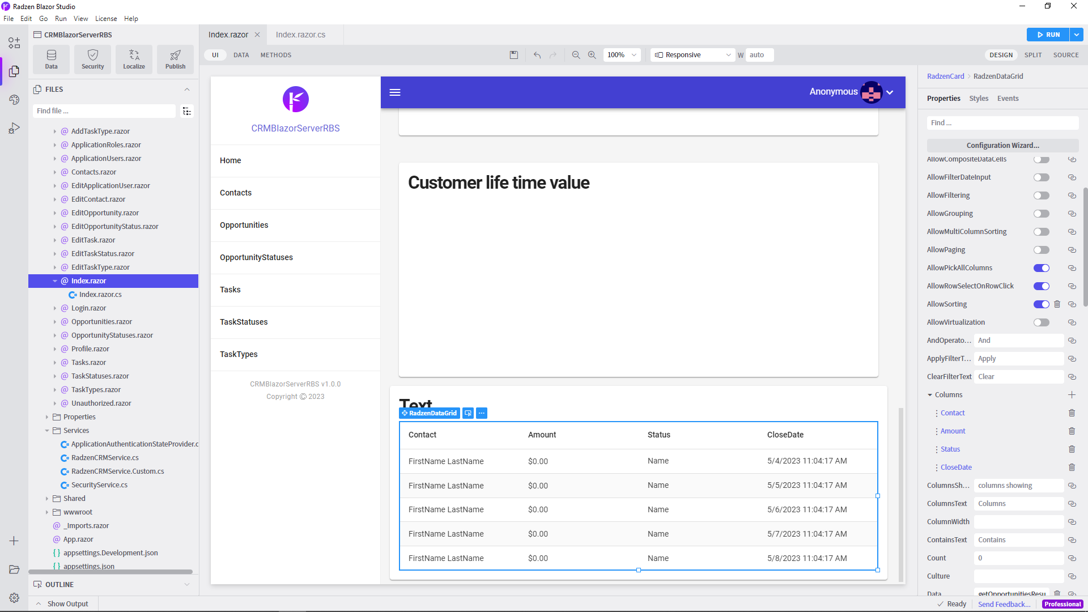Open the Anonymous user dropdown
The height and width of the screenshot is (612, 1088).
[890, 92]
